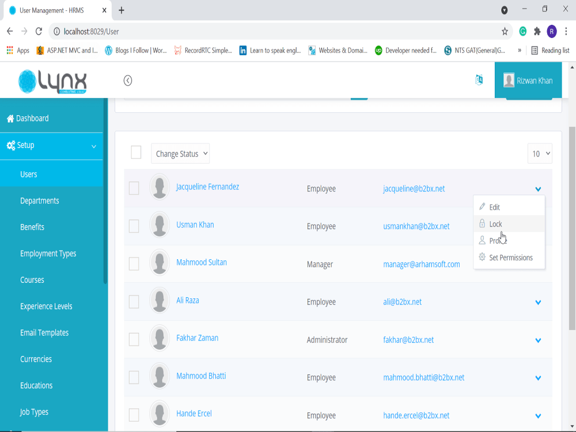Expand actions chevron for Ali Raza row
The width and height of the screenshot is (576, 432).
(538, 302)
